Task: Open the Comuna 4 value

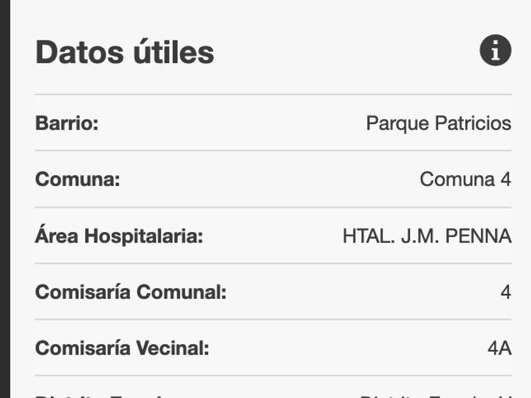Action: (465, 179)
